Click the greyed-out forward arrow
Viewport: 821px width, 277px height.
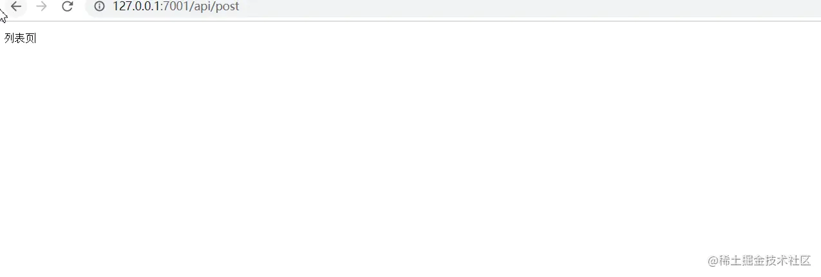tap(42, 6)
